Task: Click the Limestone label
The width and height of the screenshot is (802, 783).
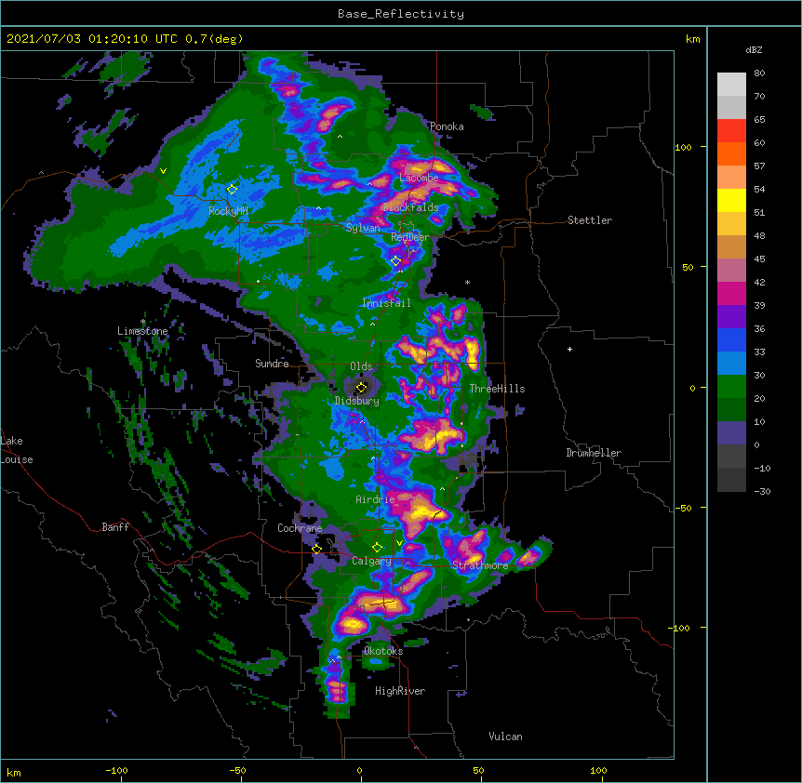Action: (142, 331)
